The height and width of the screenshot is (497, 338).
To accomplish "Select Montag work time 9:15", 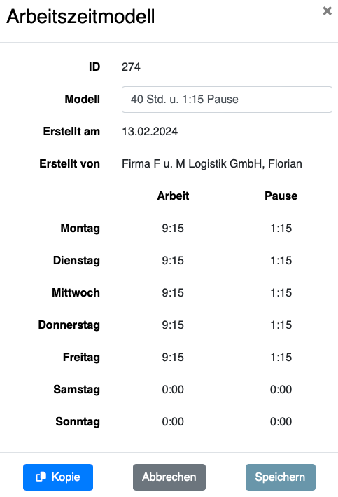I will (x=173, y=229).
